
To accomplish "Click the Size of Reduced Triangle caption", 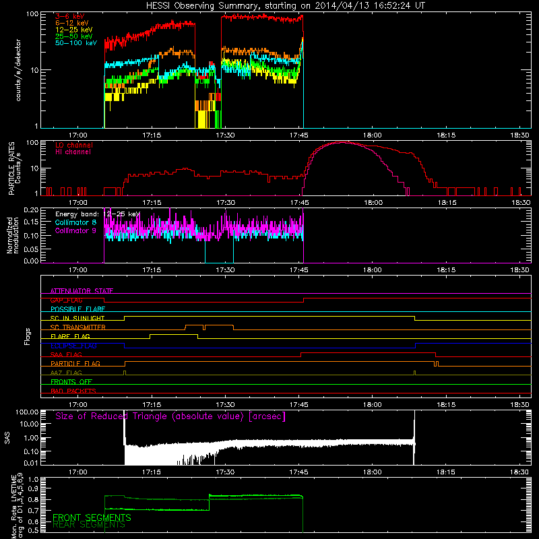I will (x=170, y=416).
